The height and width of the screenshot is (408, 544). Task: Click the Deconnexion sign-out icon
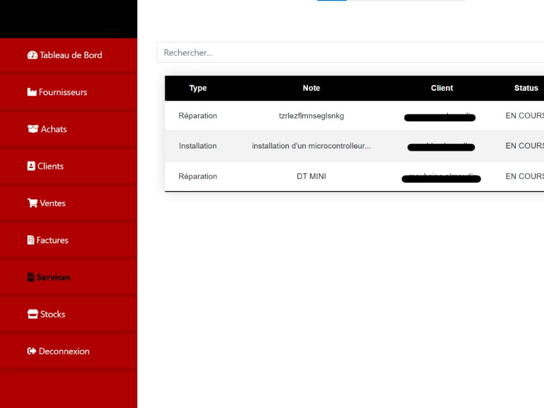tap(32, 351)
